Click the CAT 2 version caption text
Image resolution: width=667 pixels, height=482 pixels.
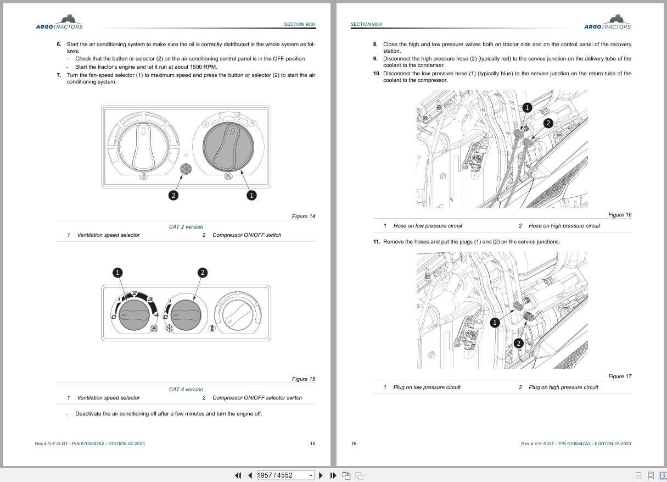click(x=186, y=226)
